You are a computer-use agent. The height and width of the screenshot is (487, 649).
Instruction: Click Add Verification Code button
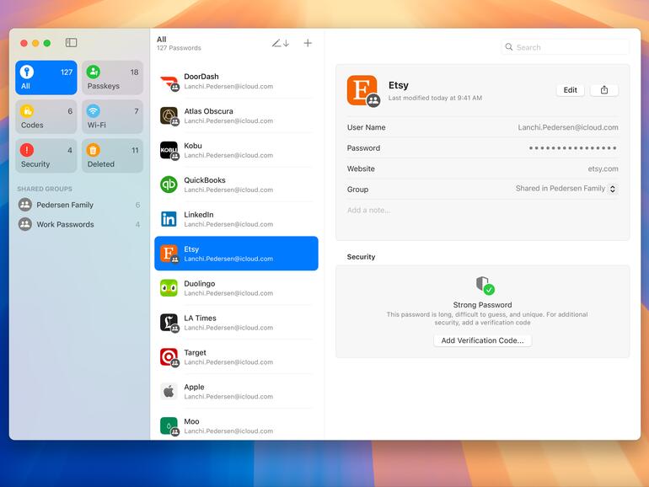click(x=483, y=340)
